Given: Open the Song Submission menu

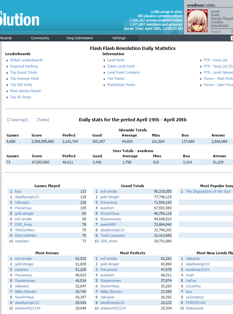Looking at the screenshot, I should (80, 38).
